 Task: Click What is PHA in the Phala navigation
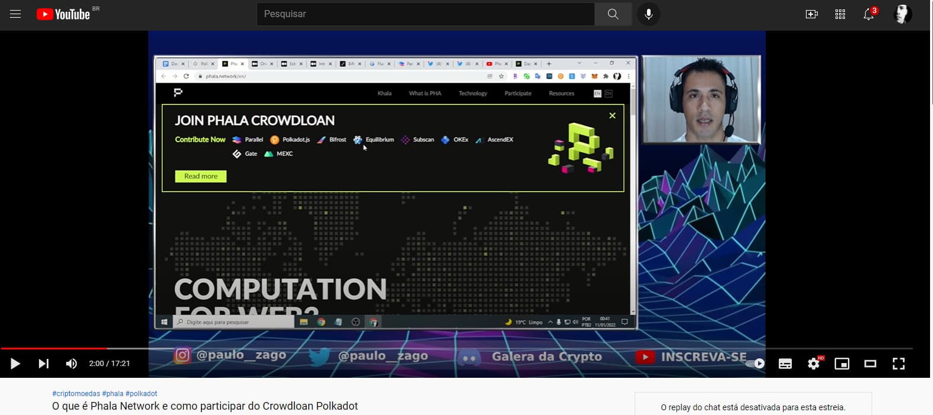(425, 93)
